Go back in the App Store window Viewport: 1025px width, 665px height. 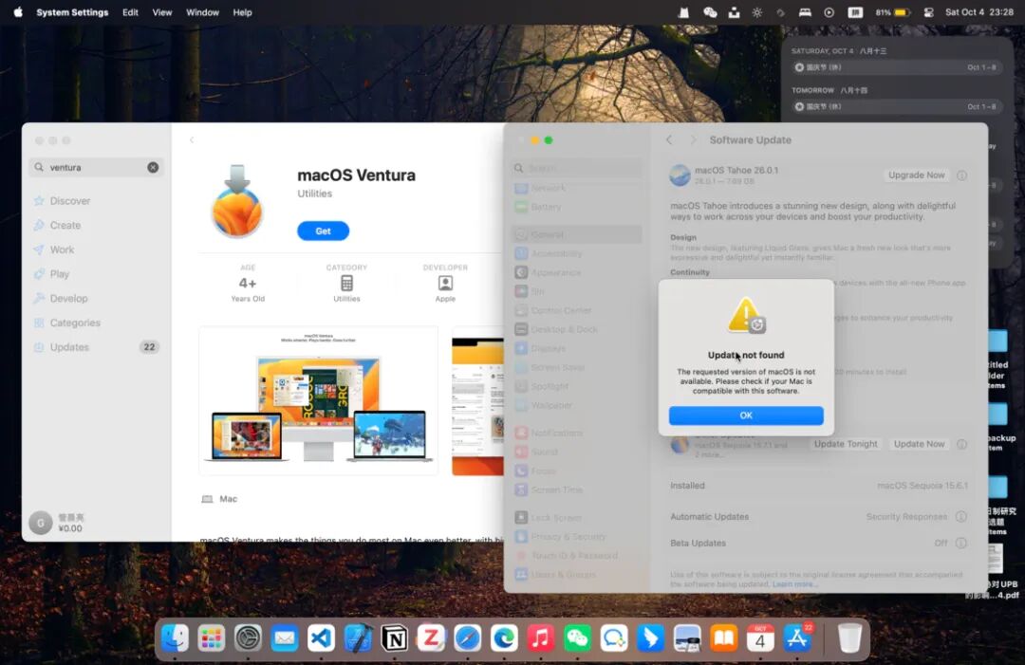192,139
